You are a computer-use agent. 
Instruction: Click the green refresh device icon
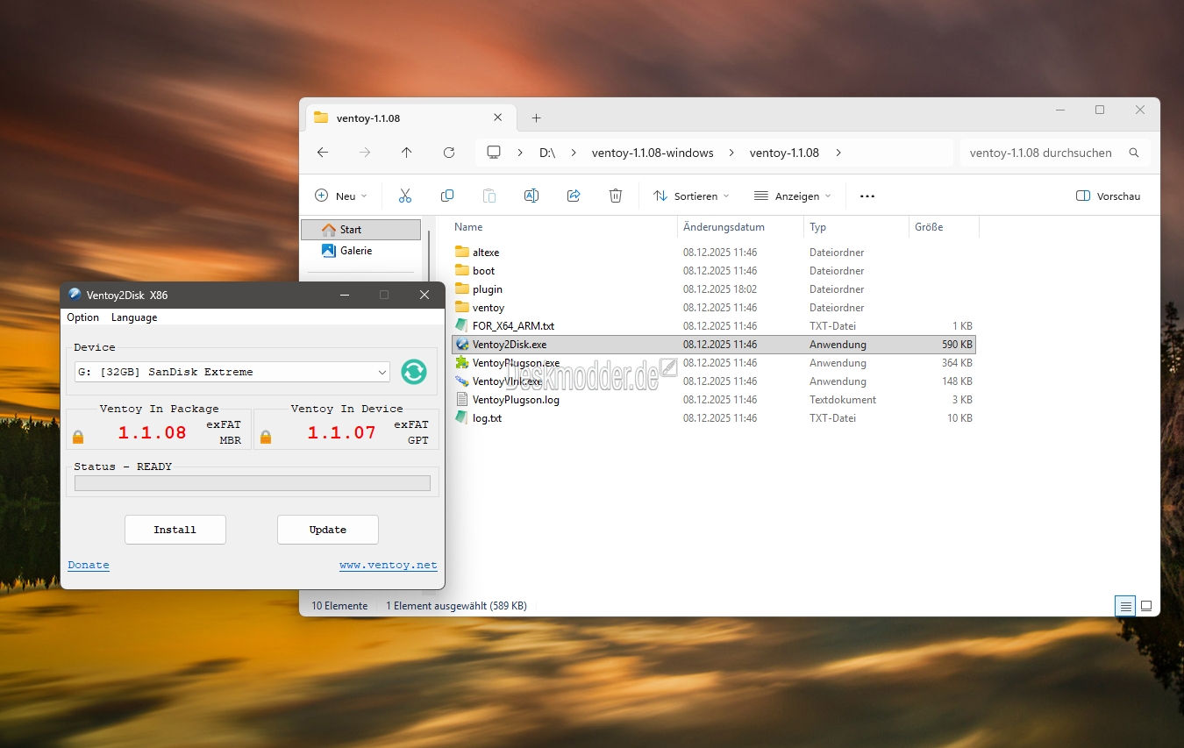click(x=413, y=372)
